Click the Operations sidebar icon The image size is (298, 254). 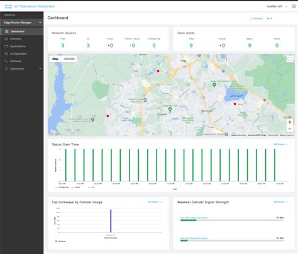point(6,68)
